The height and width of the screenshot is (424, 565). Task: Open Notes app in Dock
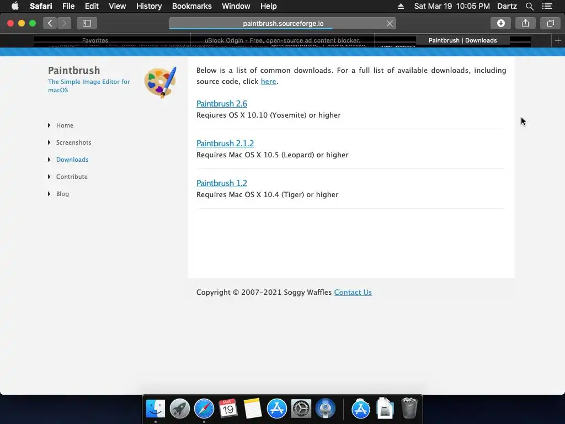(x=252, y=409)
